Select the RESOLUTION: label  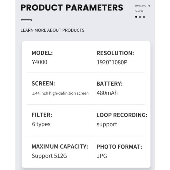[115, 53]
